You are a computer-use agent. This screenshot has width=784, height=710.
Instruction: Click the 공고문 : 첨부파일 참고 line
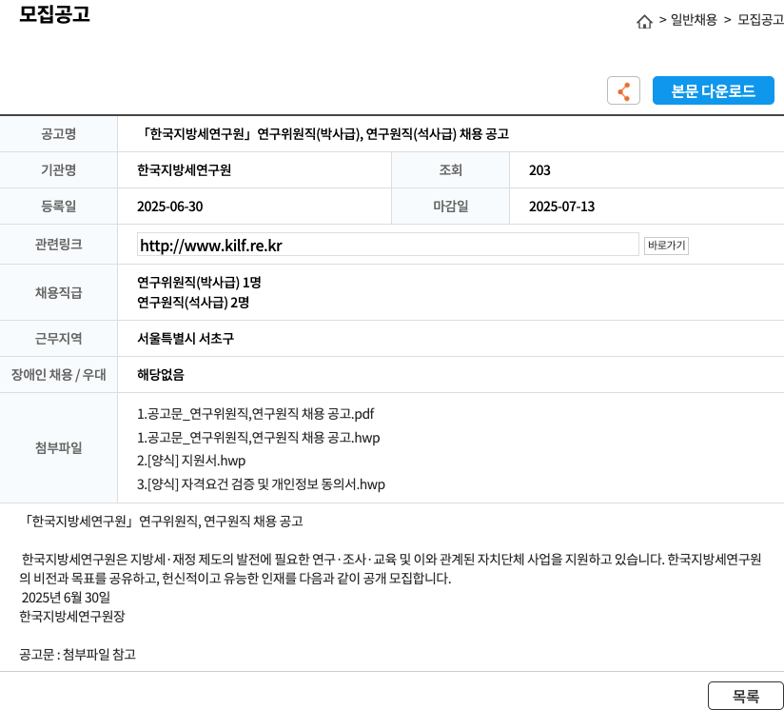pyautogui.click(x=77, y=655)
